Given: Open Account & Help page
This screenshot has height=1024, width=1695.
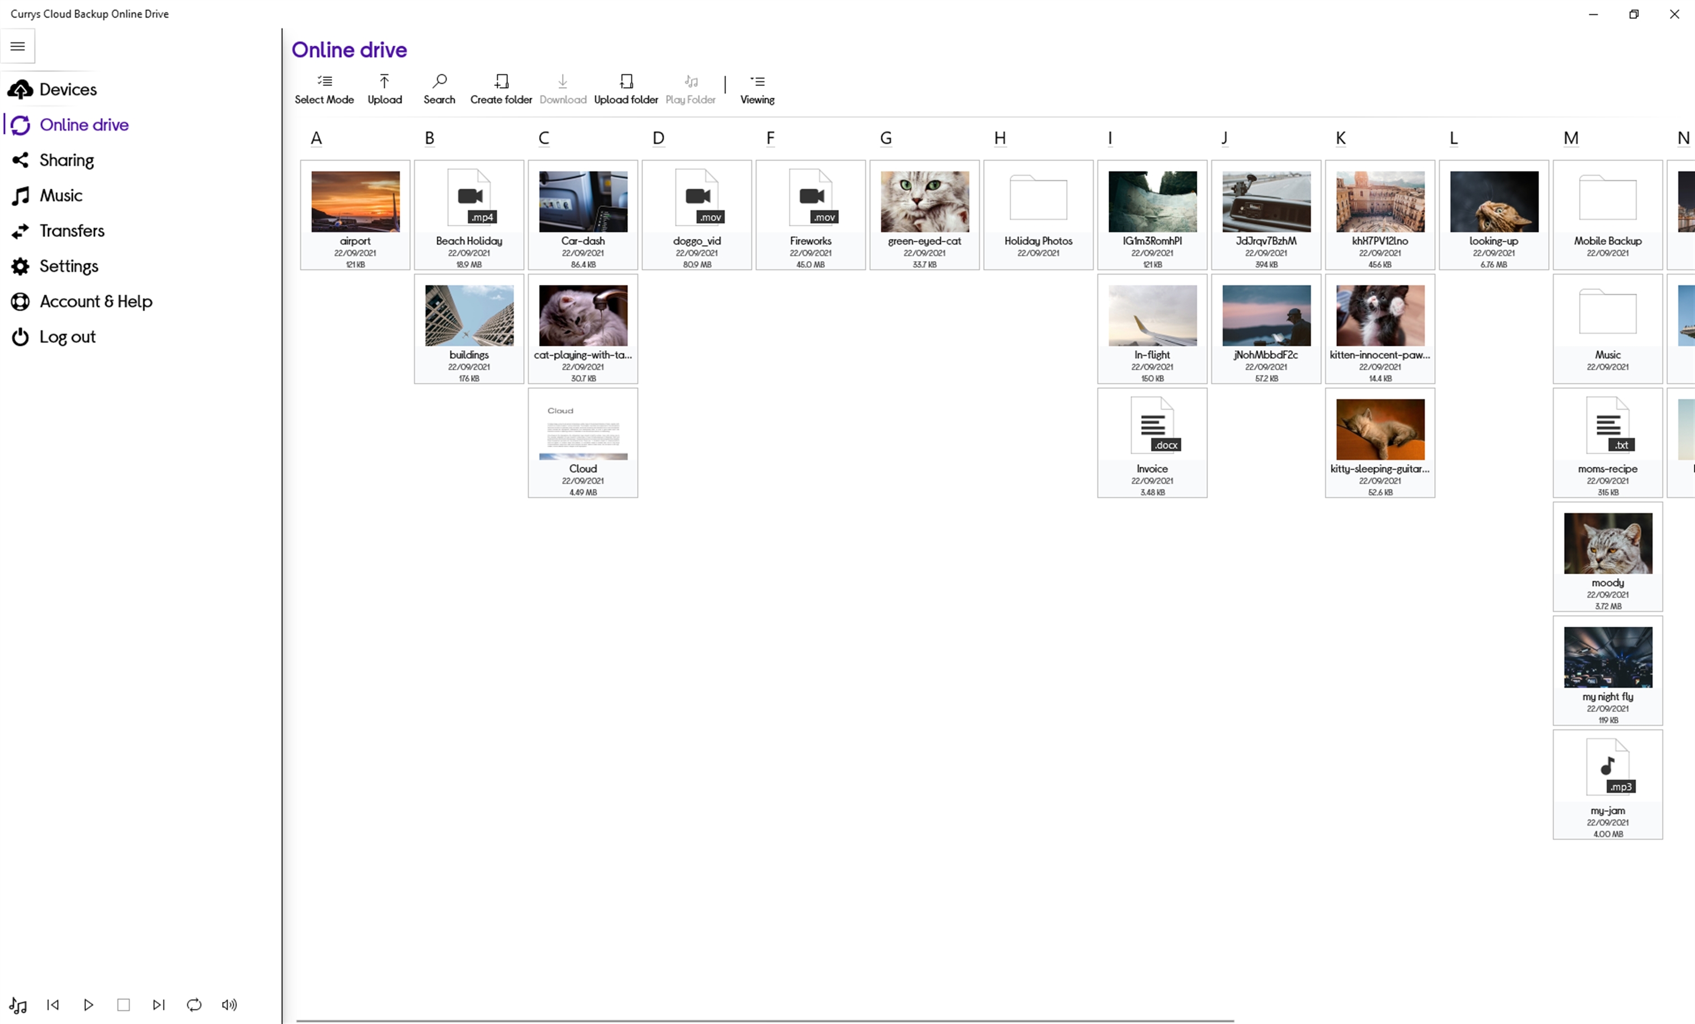Looking at the screenshot, I should (x=95, y=301).
